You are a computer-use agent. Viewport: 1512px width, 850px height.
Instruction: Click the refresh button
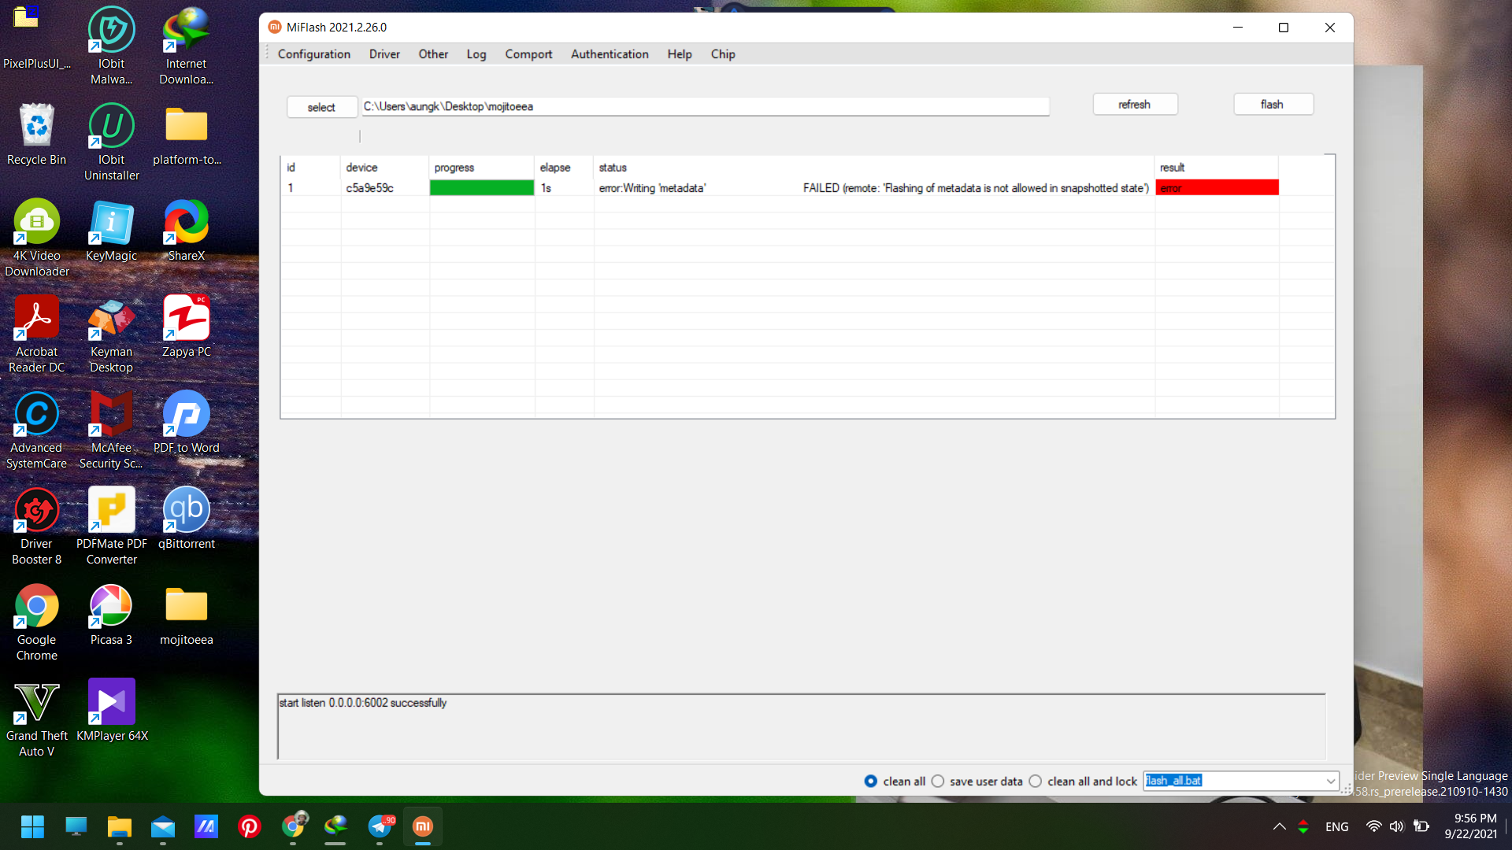[1135, 104]
